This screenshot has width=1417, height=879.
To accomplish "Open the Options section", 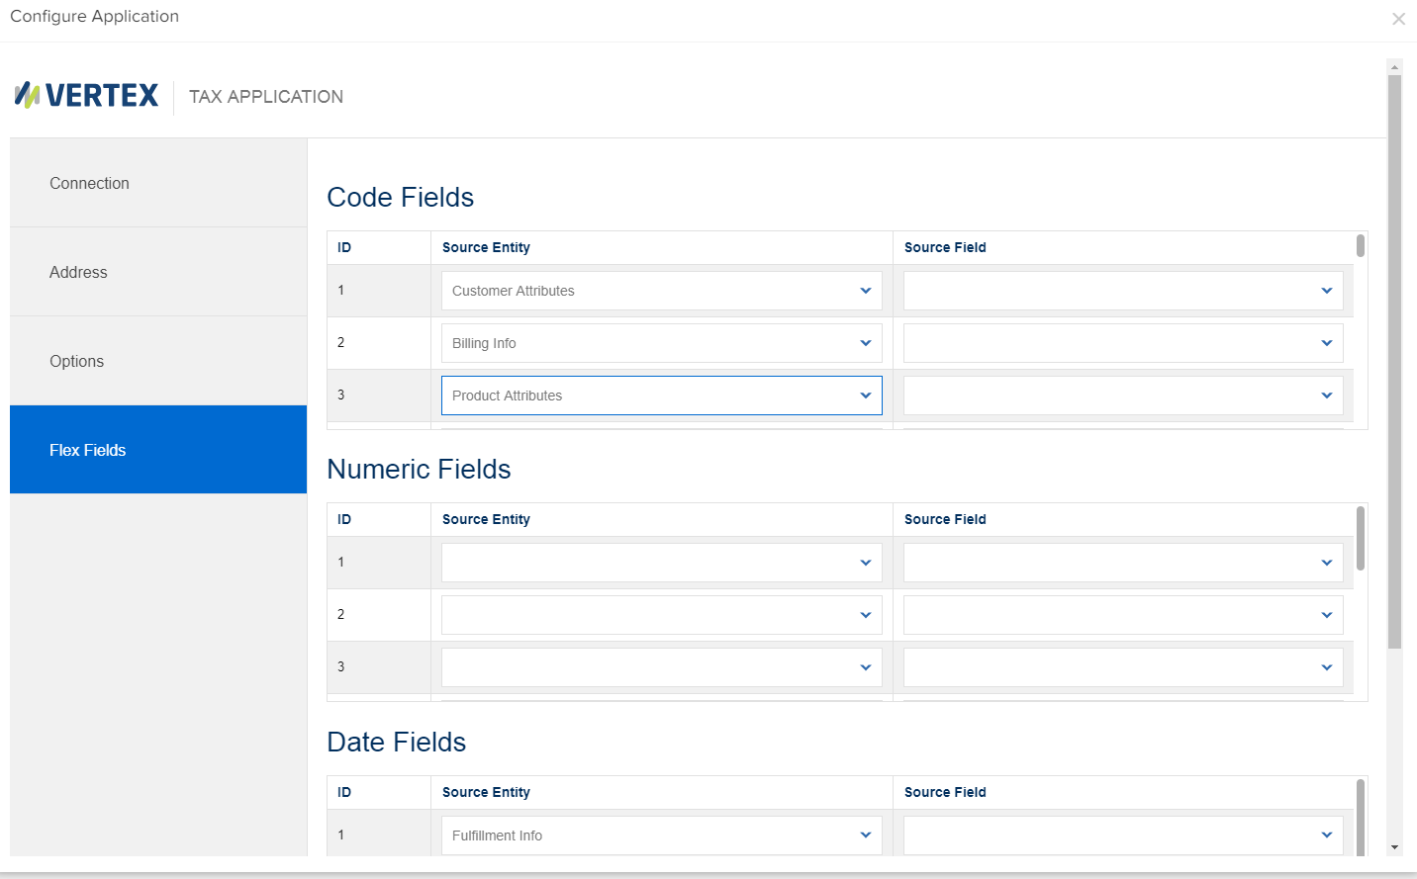I will [76, 361].
